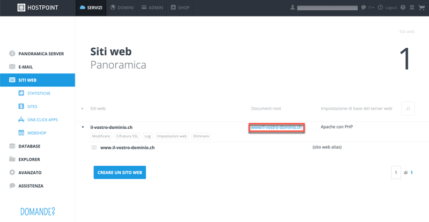Open One-Click Apps submenu item

pos(38,120)
